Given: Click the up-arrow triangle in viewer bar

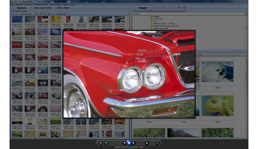Looking at the screenshot, I should point(147,143).
